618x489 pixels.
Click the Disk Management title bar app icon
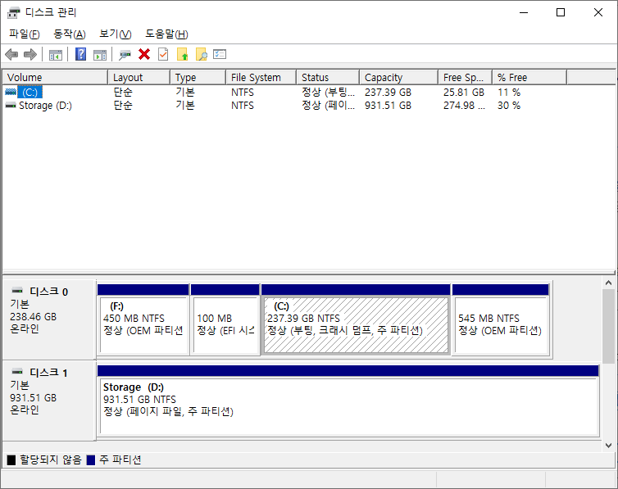point(13,12)
